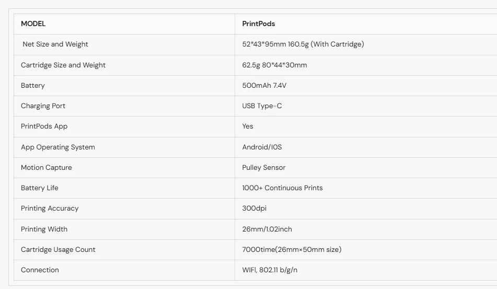Click the 26mm/1.02inch printing width value
The width and height of the screenshot is (497, 289).
pyautogui.click(x=267, y=229)
